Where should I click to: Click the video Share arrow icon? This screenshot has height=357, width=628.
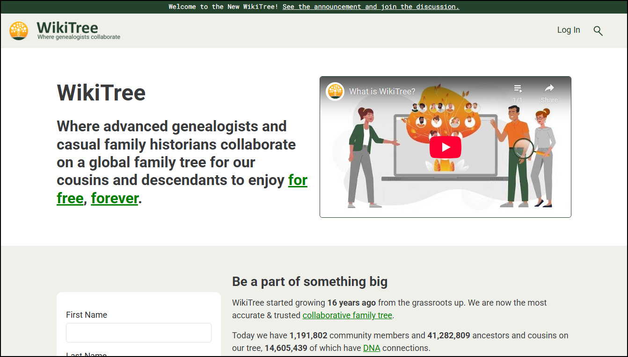tap(549, 88)
